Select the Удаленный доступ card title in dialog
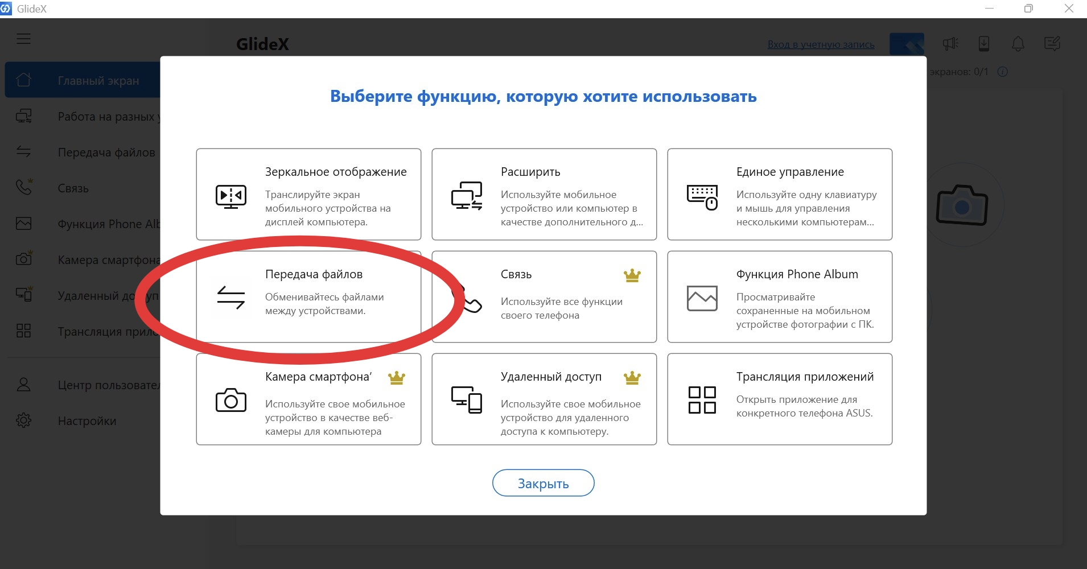This screenshot has width=1087, height=569. [551, 377]
